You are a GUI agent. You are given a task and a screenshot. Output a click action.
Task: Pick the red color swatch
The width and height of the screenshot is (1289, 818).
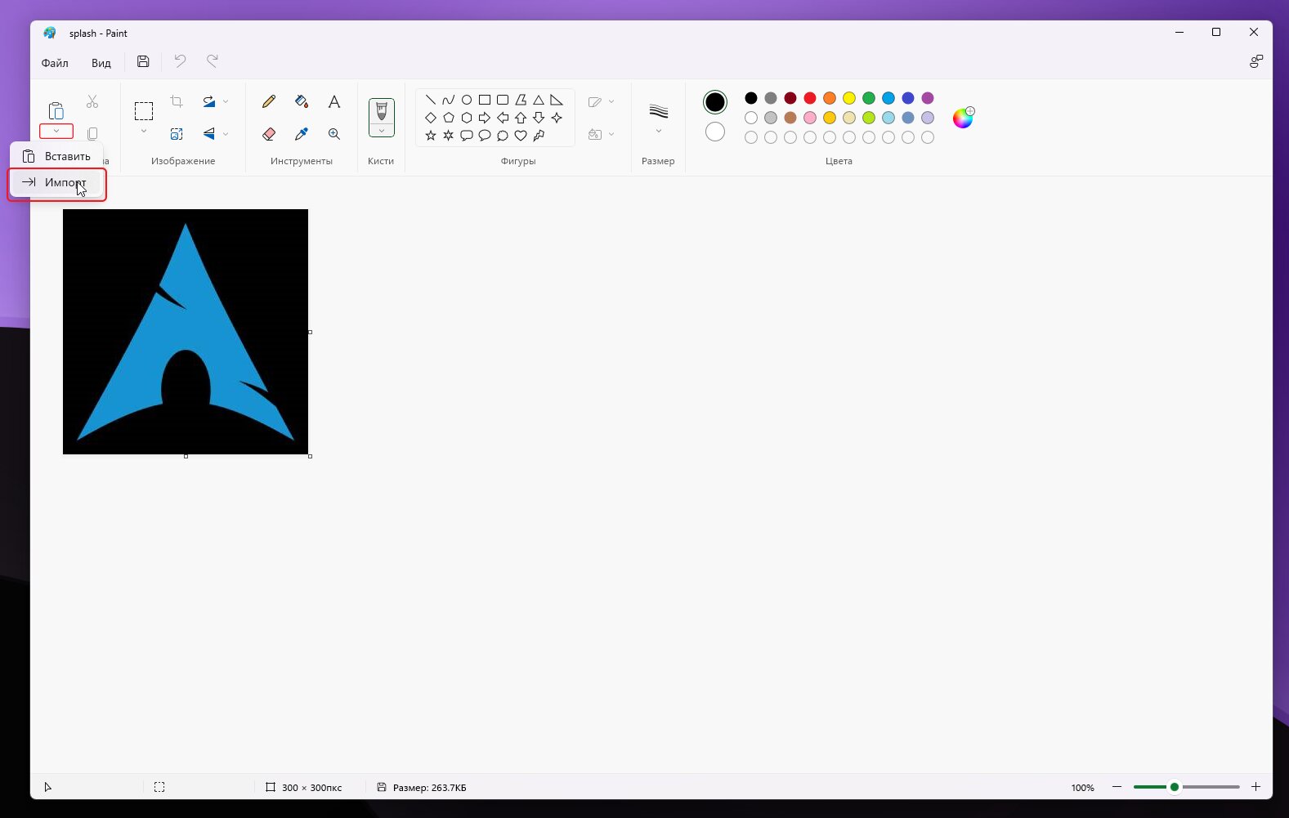(810, 98)
